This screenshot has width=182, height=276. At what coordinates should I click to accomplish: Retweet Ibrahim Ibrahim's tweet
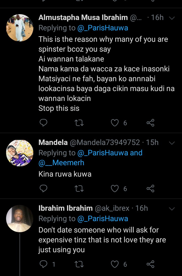(79, 264)
